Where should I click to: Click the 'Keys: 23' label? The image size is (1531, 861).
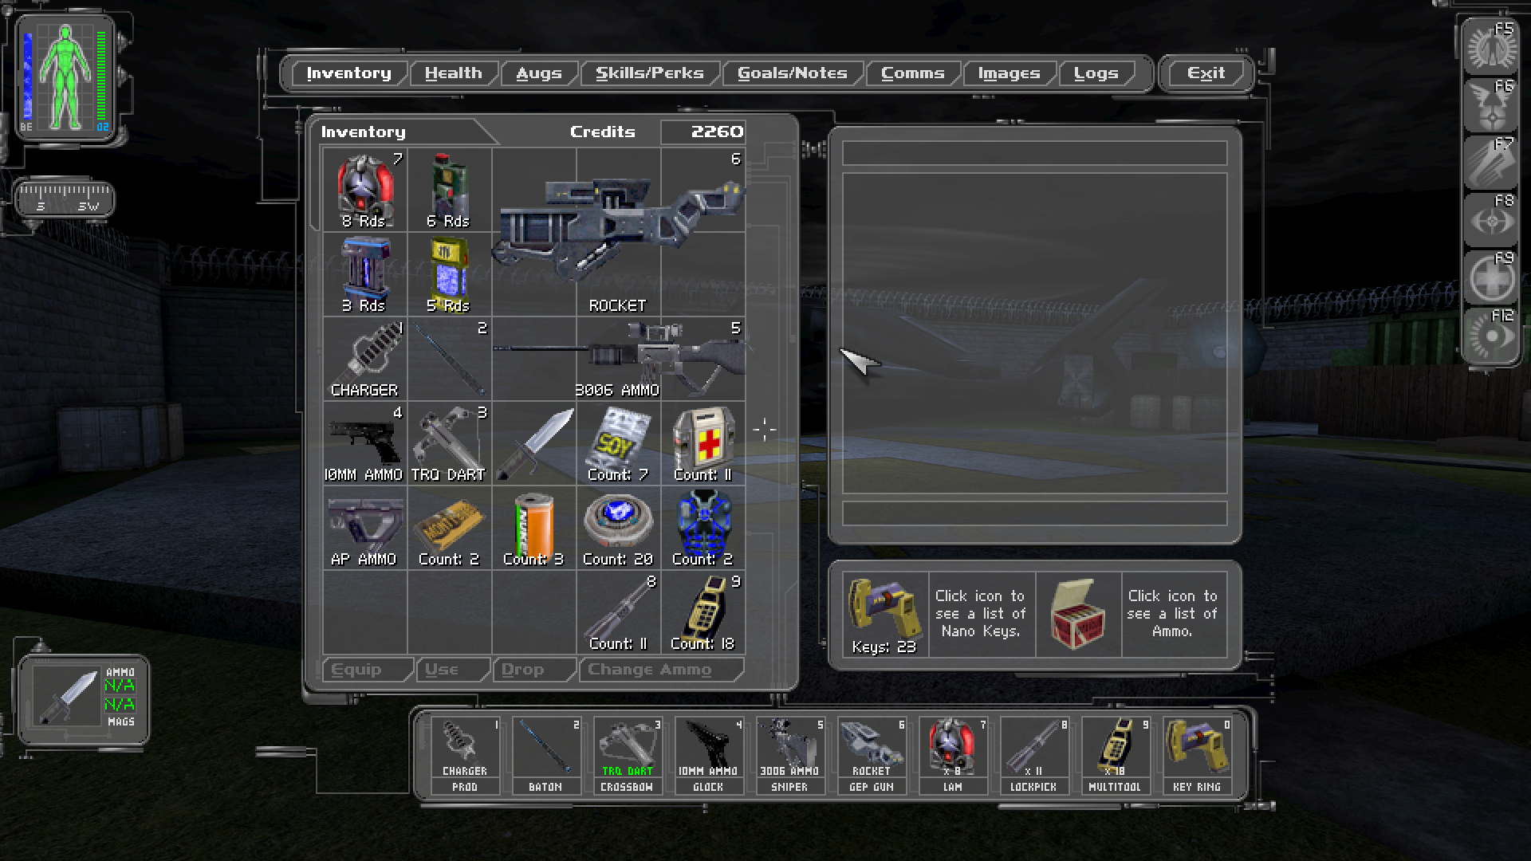pyautogui.click(x=884, y=647)
